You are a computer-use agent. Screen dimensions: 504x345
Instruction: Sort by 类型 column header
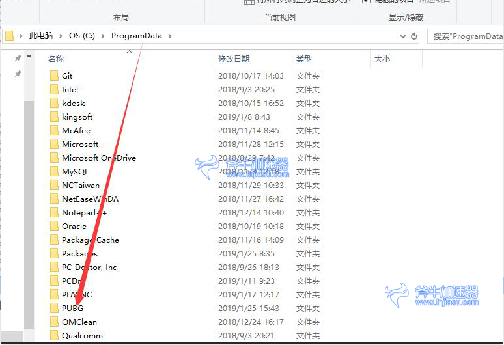click(x=303, y=59)
